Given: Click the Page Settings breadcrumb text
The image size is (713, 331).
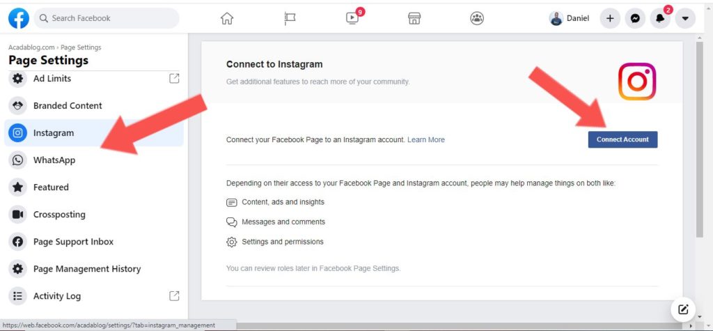Looking at the screenshot, I should (x=81, y=47).
